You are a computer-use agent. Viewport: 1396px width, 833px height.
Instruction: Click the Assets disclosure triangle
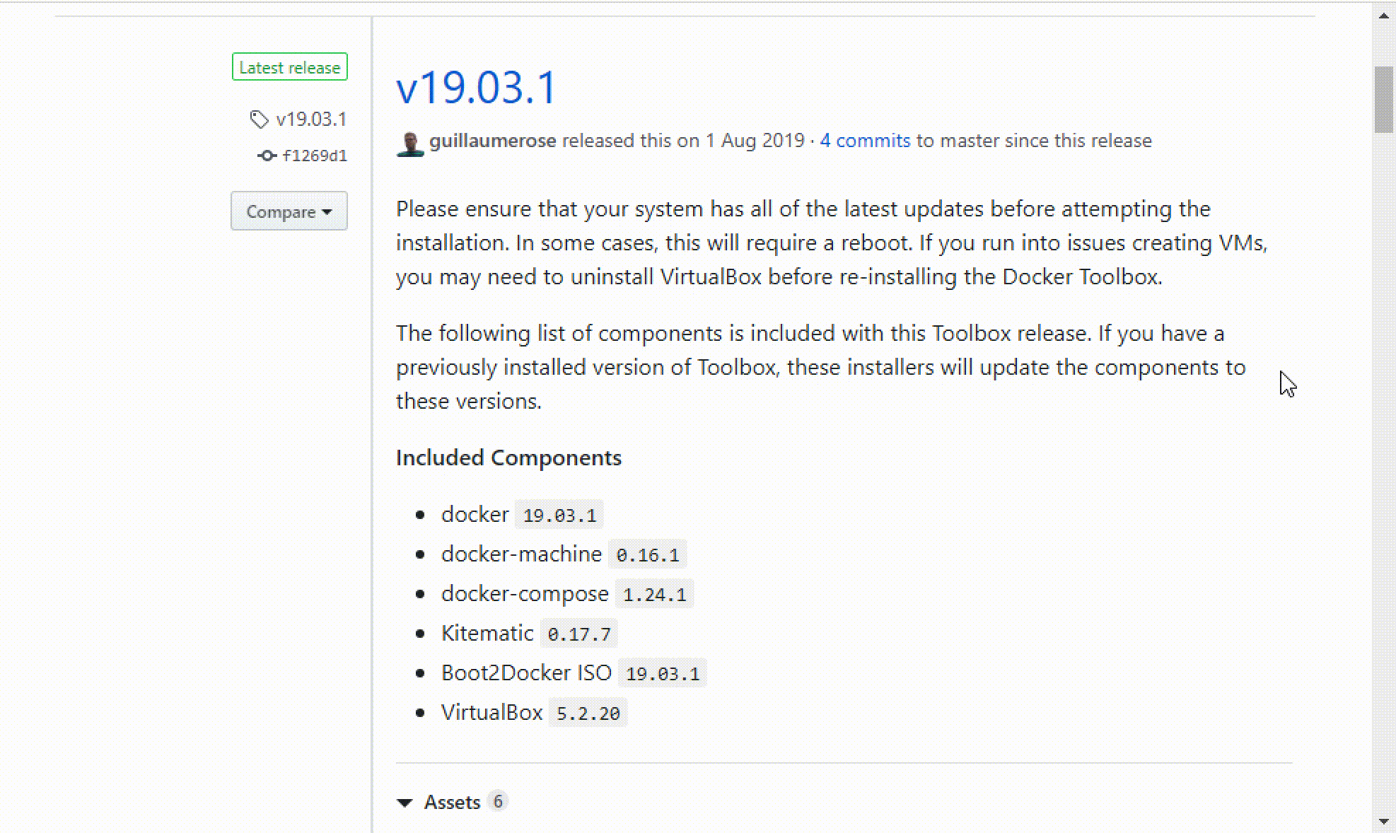coord(404,802)
